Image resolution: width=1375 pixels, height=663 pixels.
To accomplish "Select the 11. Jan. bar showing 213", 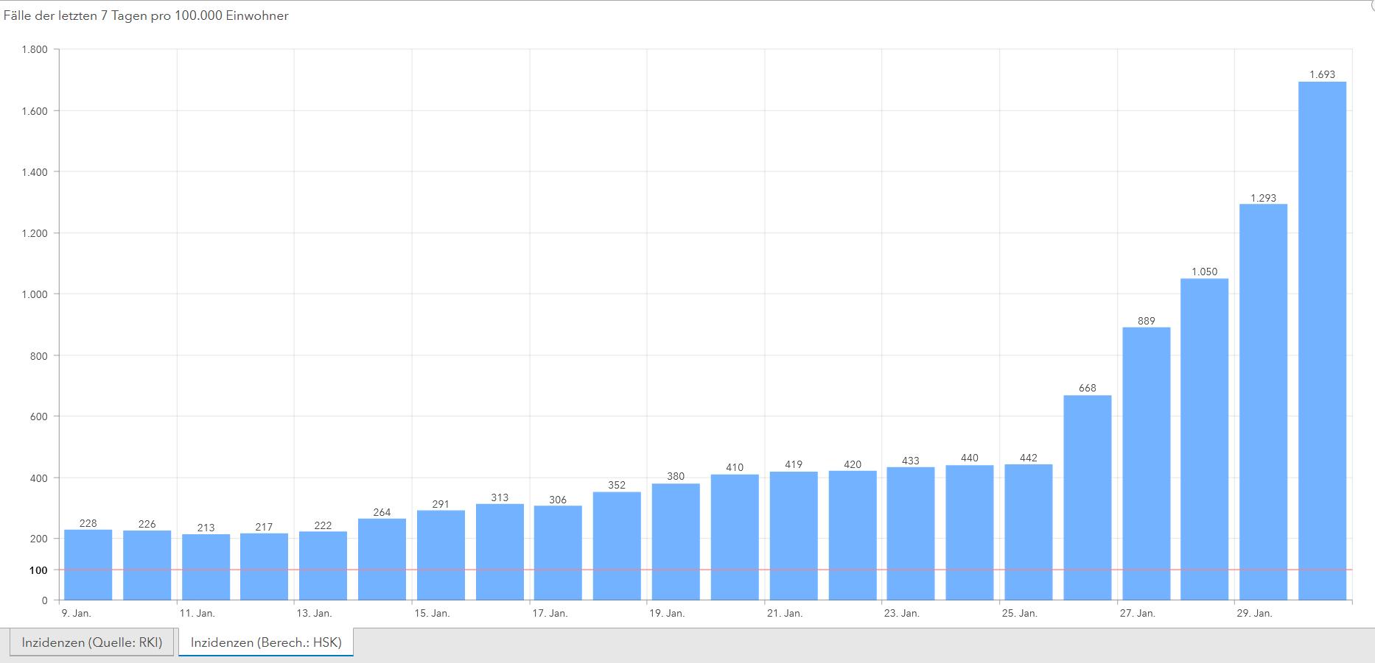I will [206, 567].
